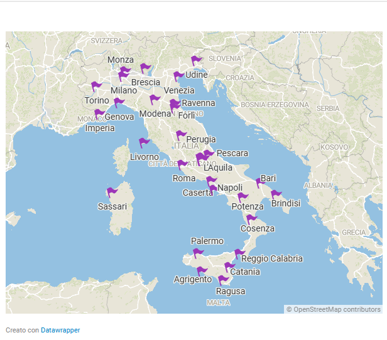This screenshot has height=340, width=387.
Task: Click the Potenza flag marker
Action: click(243, 198)
